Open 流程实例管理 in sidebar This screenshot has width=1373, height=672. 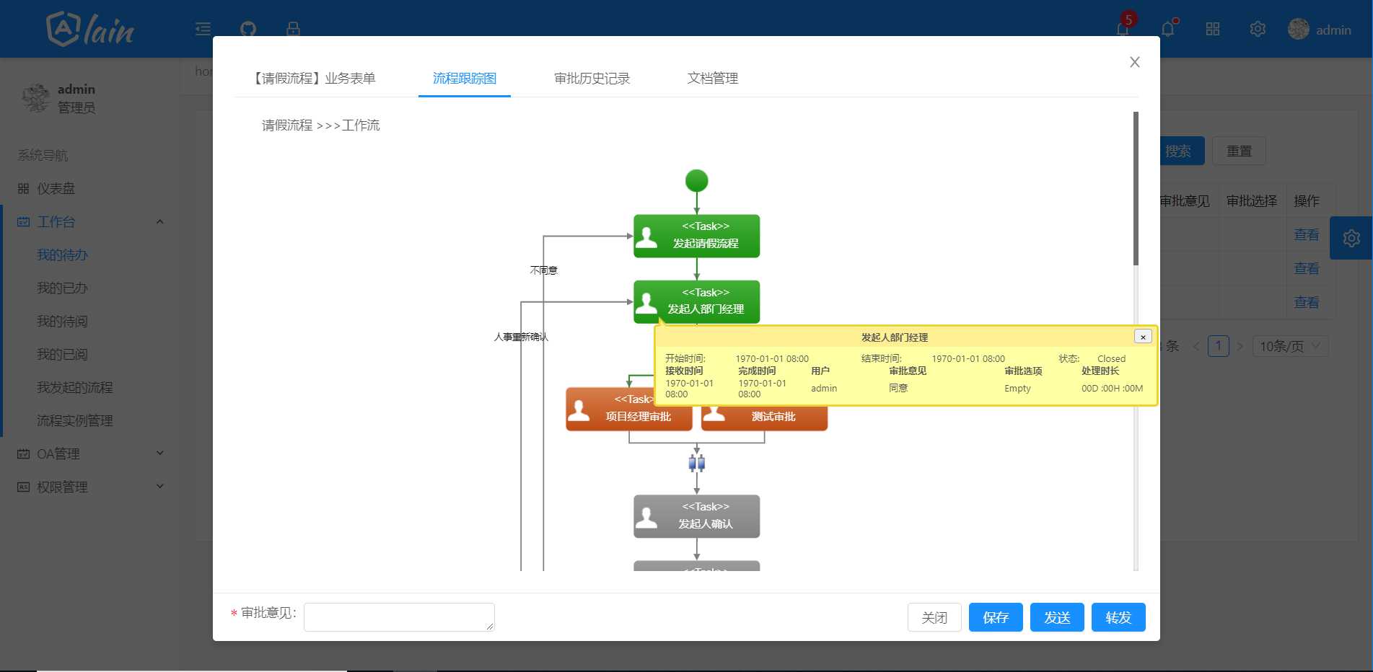click(75, 420)
